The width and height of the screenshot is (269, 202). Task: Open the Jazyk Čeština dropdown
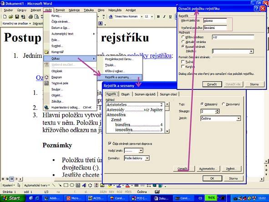pyautogui.click(x=239, y=119)
